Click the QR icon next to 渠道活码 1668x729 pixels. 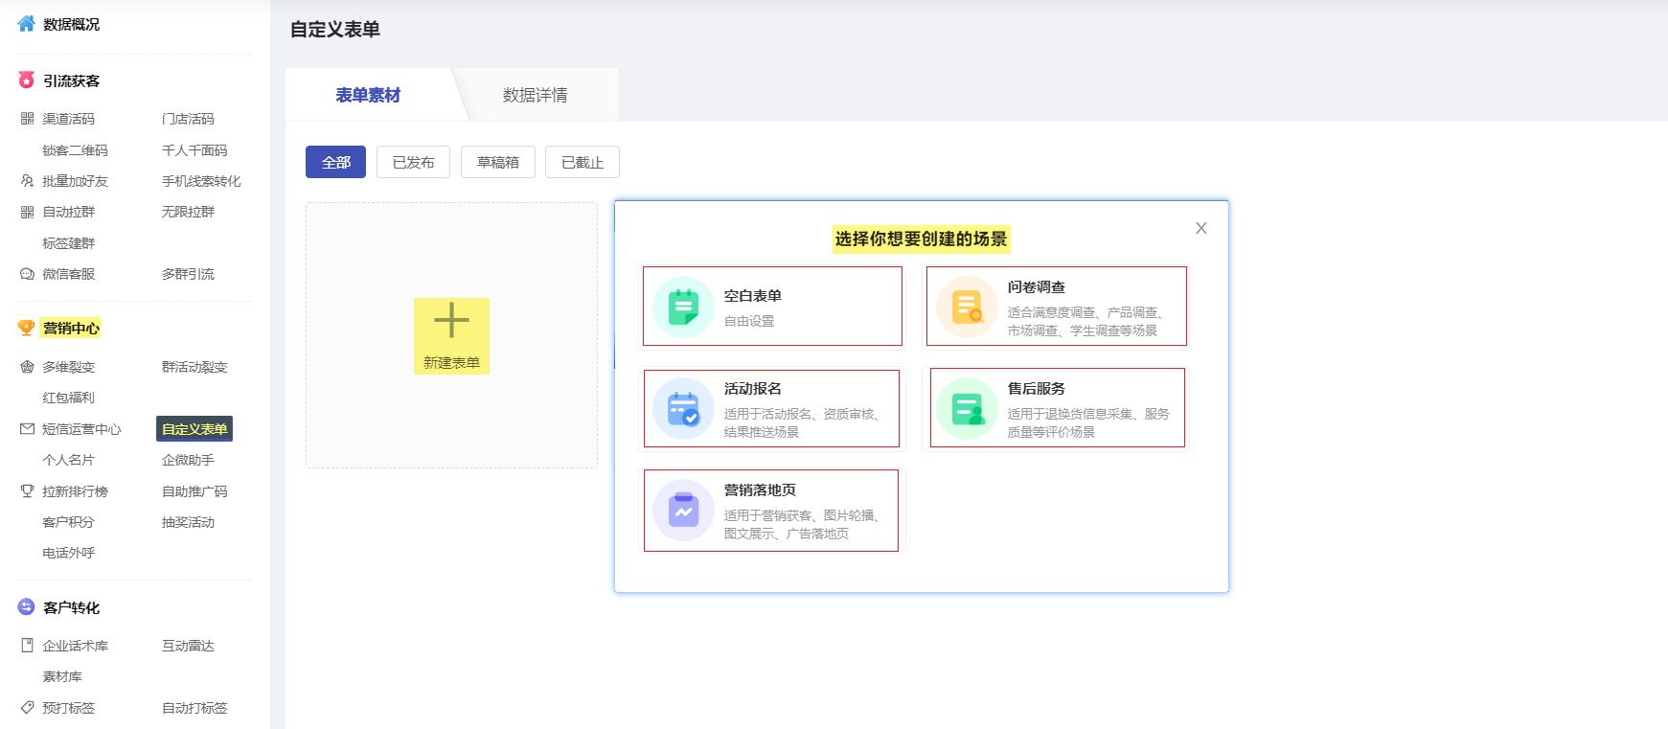tap(27, 119)
